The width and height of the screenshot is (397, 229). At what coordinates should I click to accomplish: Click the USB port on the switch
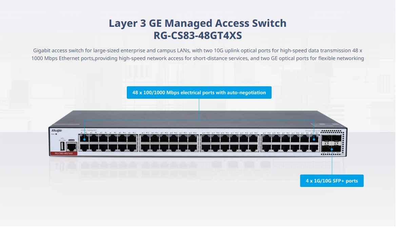[62, 146]
